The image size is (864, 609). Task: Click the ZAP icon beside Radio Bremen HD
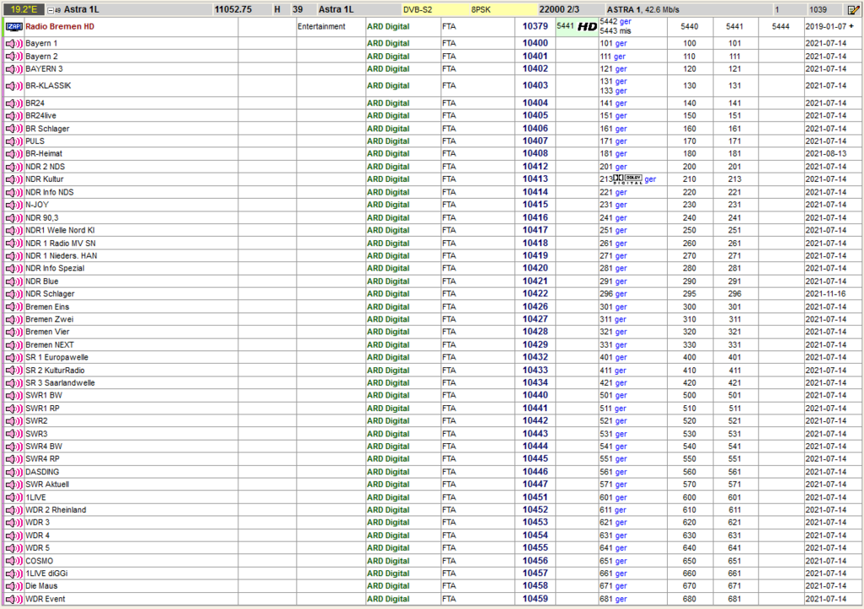[14, 26]
